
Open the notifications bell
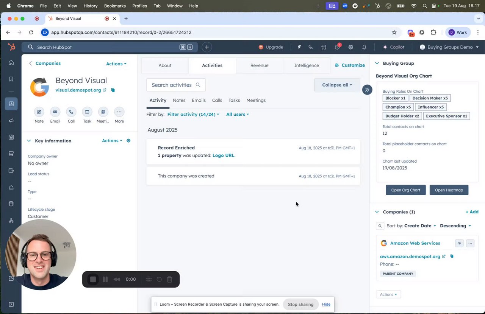click(364, 47)
